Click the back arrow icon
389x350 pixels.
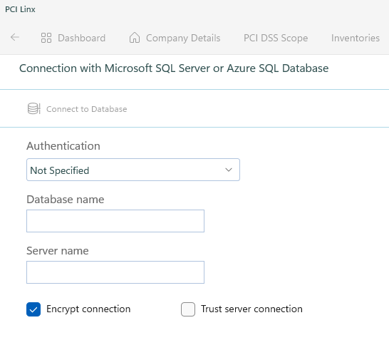(x=15, y=38)
